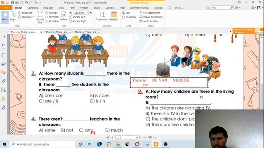This screenshot has width=264, height=148.
Task: Open the Comments panel in left sidebar
Action: point(3,72)
